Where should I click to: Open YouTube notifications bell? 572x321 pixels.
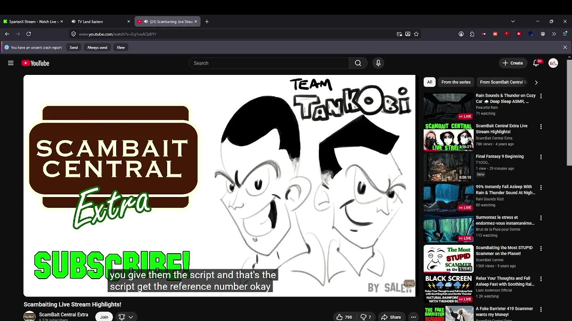[536, 63]
